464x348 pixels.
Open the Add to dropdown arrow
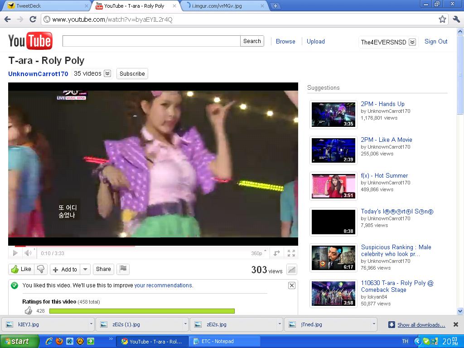pos(85,270)
